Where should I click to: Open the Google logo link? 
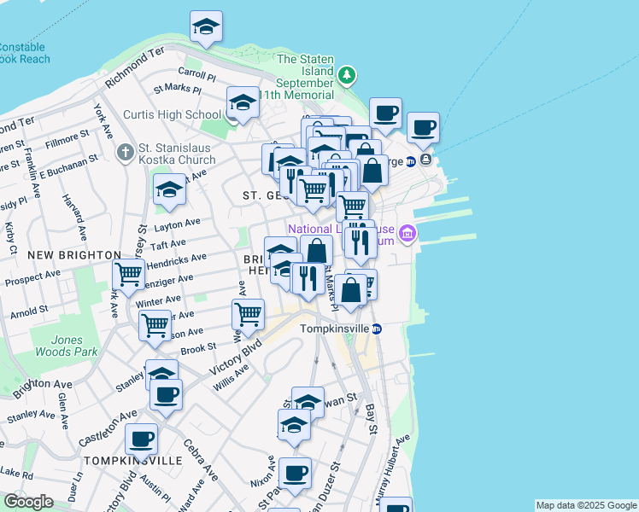(28, 503)
